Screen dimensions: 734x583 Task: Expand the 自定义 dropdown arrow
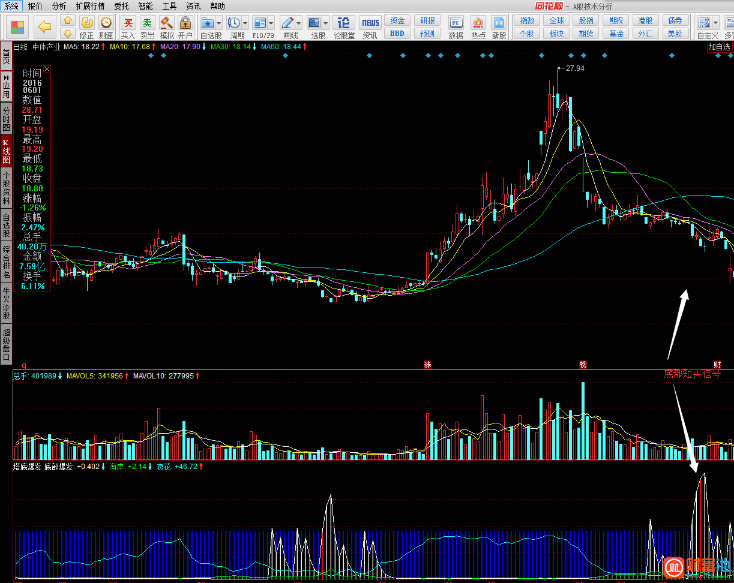pos(715,23)
